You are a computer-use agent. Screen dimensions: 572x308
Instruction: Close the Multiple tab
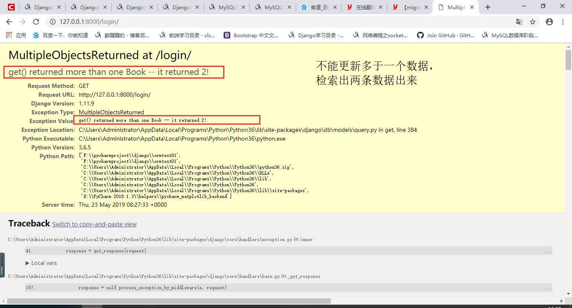click(x=472, y=7)
